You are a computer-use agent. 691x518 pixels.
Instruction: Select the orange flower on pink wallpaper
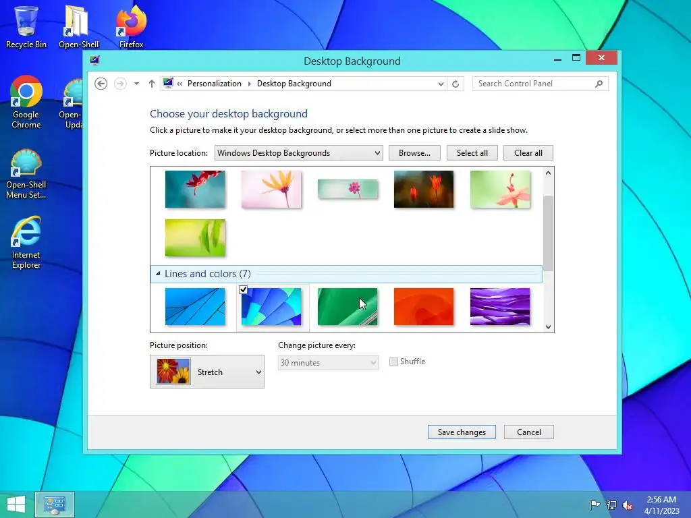(271, 189)
